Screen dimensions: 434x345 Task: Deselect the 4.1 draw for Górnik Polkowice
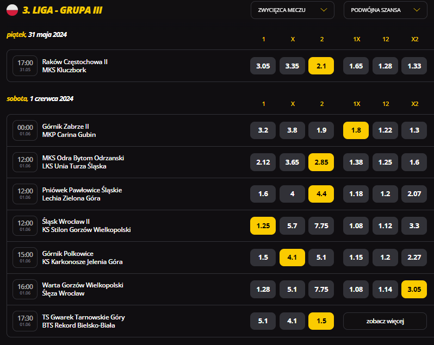[292, 258]
